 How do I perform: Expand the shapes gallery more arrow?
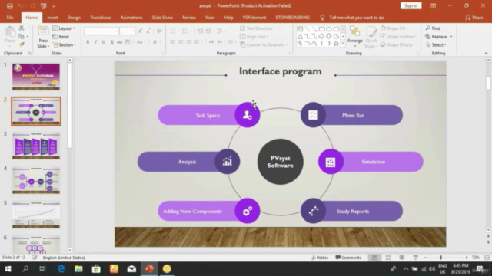[x=343, y=44]
